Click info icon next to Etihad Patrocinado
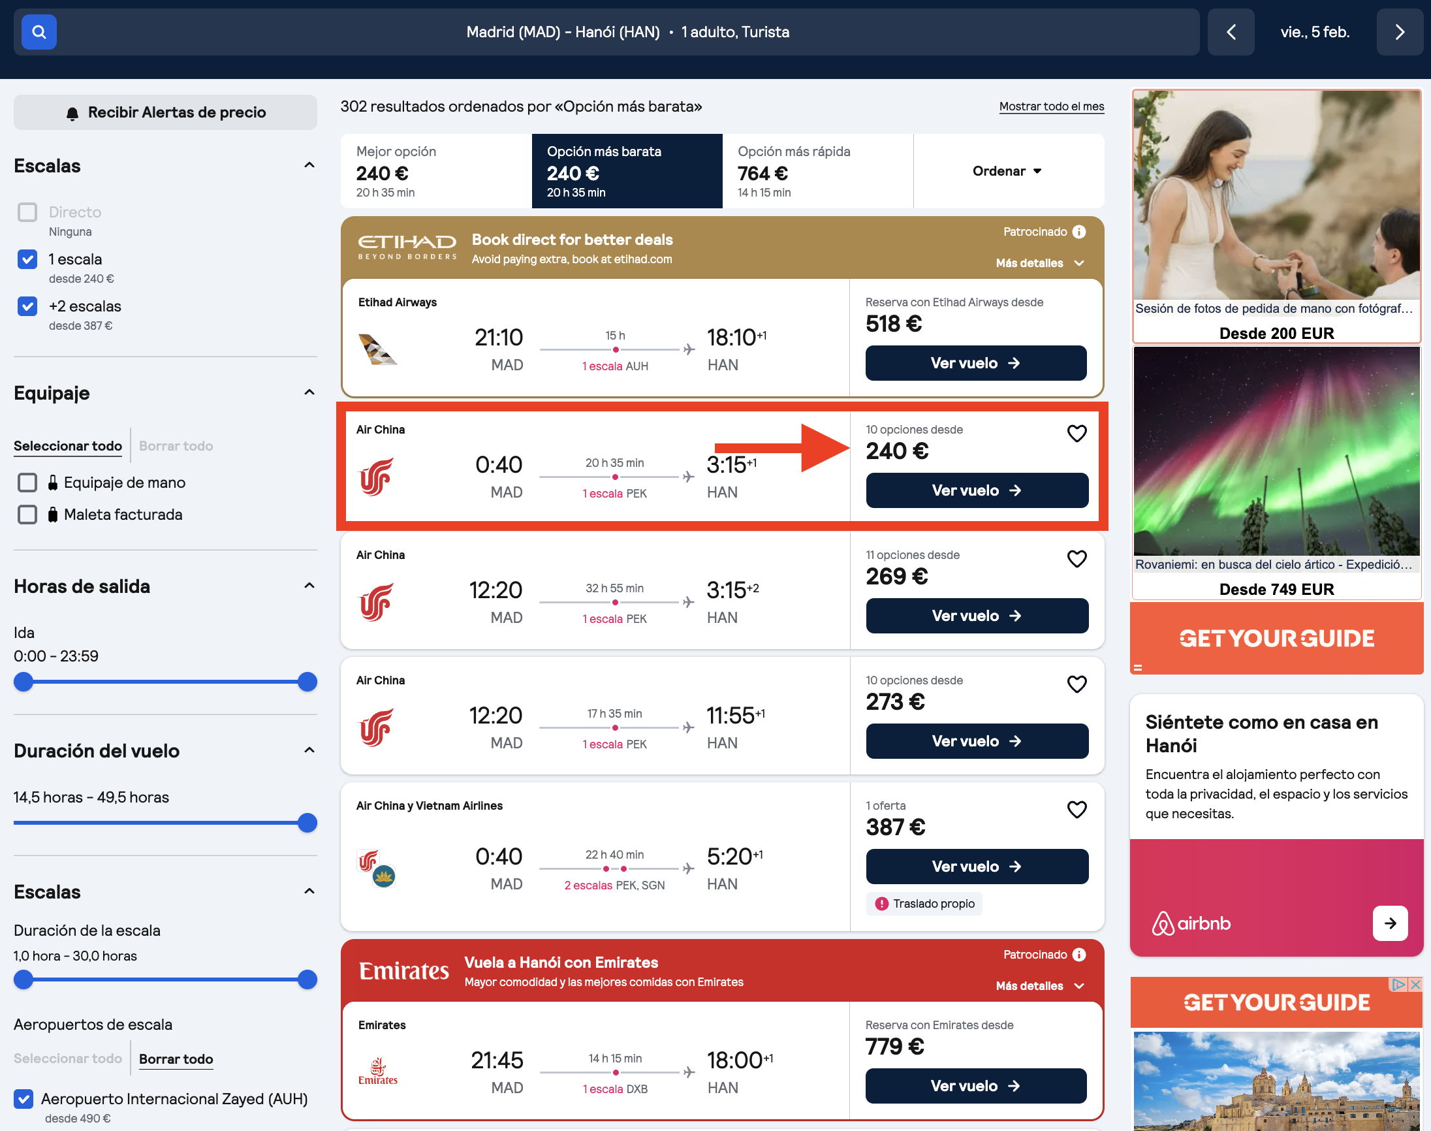Image resolution: width=1431 pixels, height=1131 pixels. coord(1079,232)
